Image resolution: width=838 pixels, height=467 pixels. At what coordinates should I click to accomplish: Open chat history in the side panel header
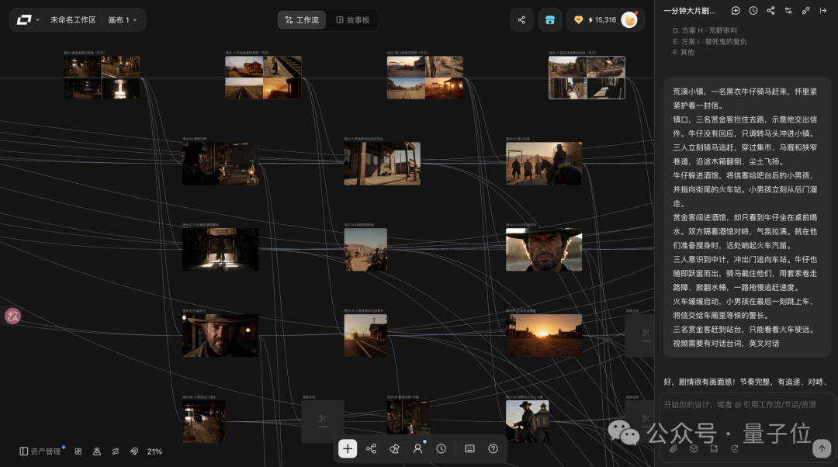[753, 11]
